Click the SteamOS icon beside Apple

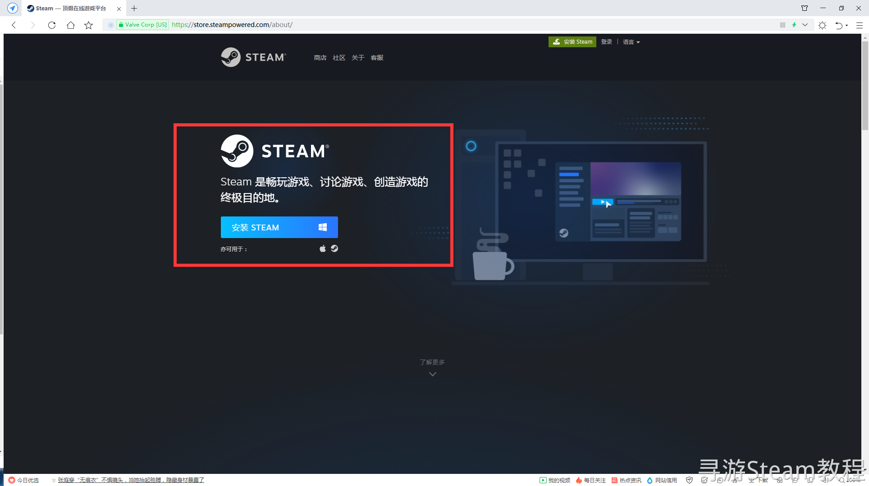(x=334, y=248)
